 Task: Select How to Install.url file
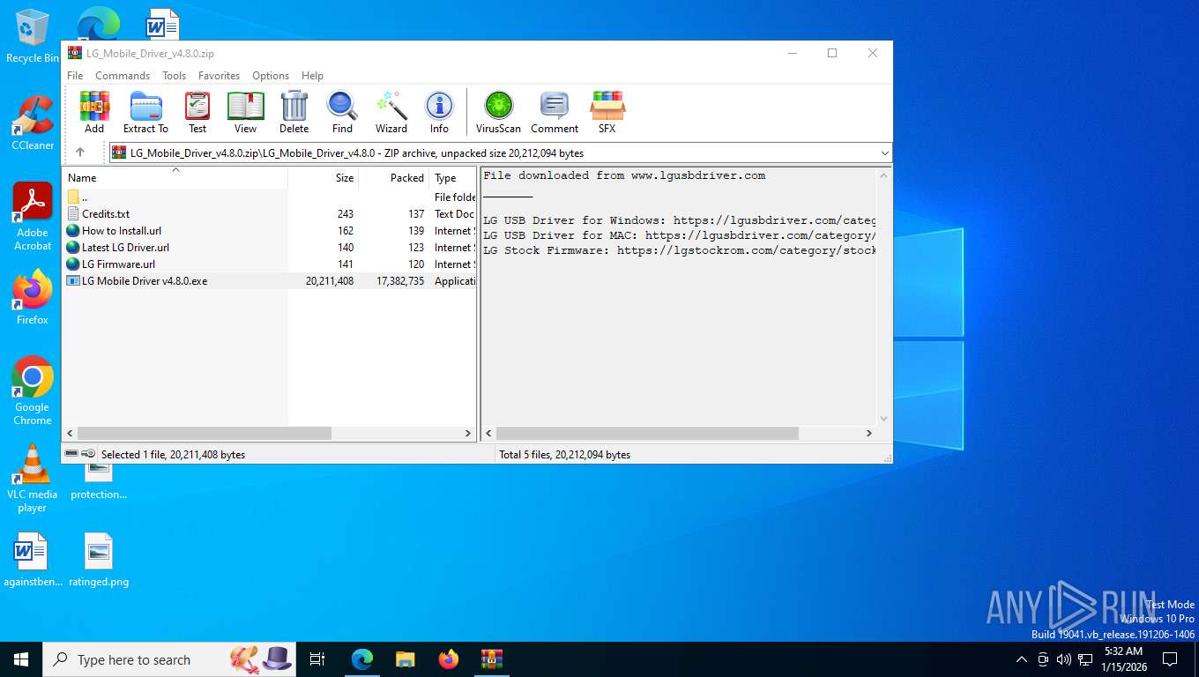tap(269, 231)
